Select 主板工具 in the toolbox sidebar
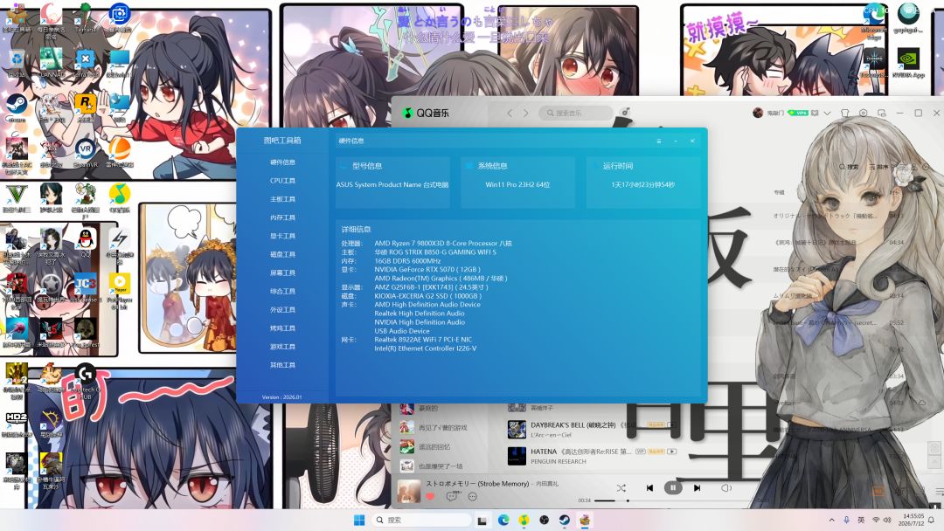The height and width of the screenshot is (531, 944). (x=282, y=199)
